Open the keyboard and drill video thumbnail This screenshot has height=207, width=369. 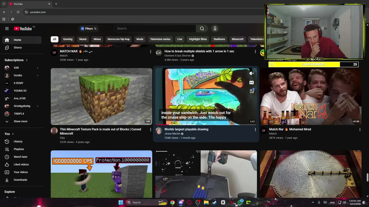(206, 174)
